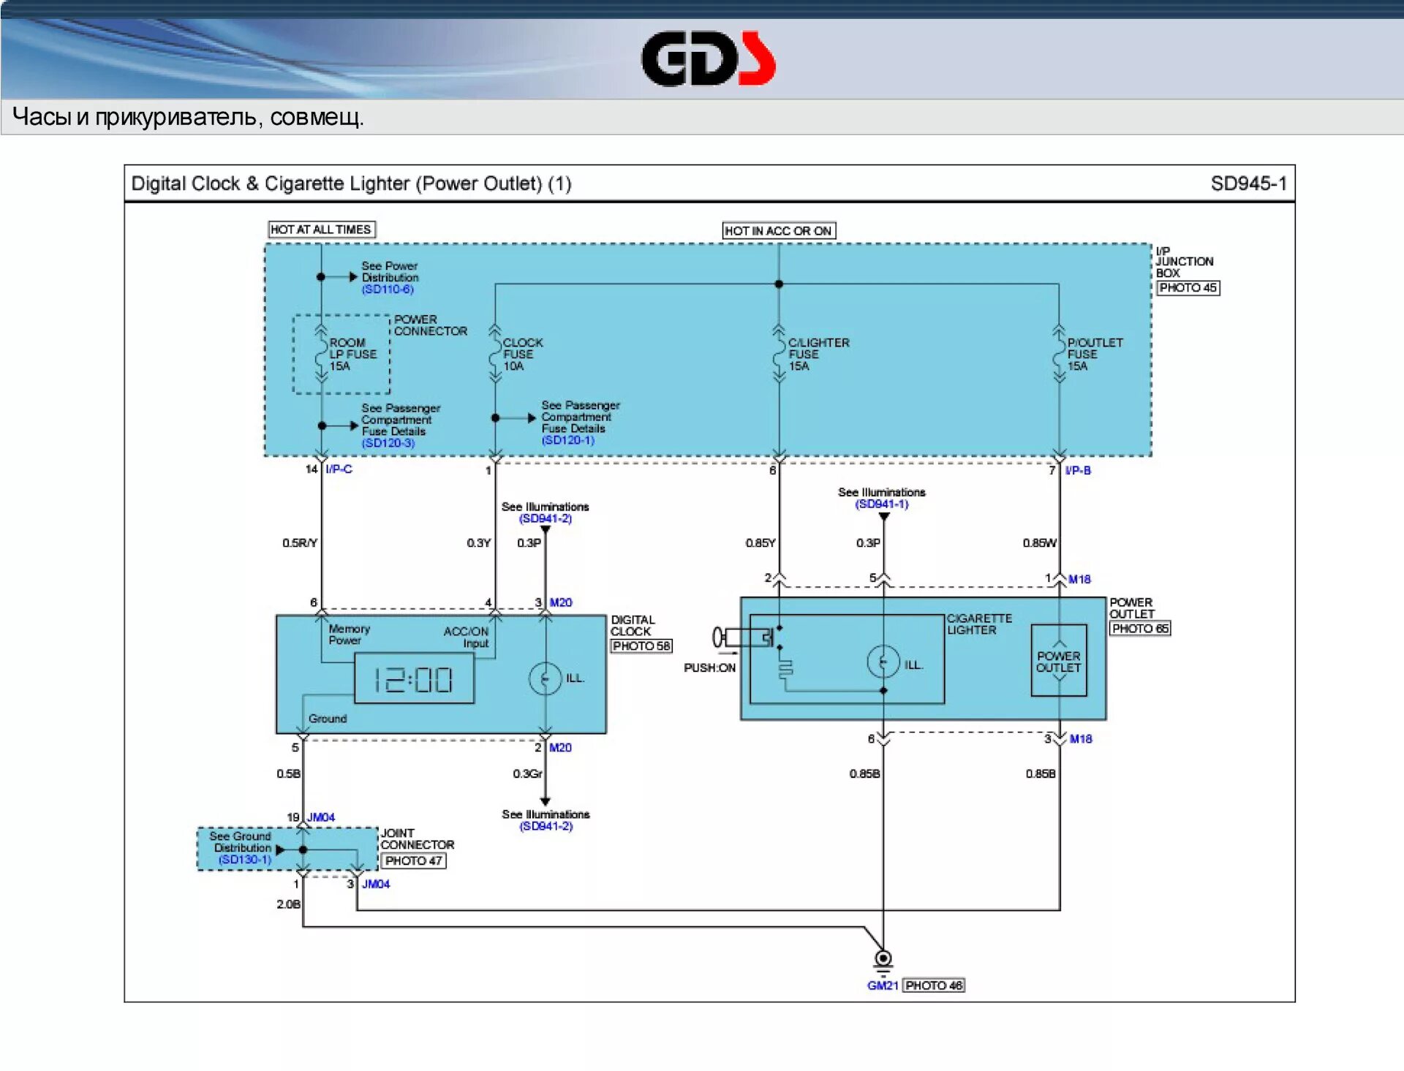Click M20 connector link at pin 3

561,602
